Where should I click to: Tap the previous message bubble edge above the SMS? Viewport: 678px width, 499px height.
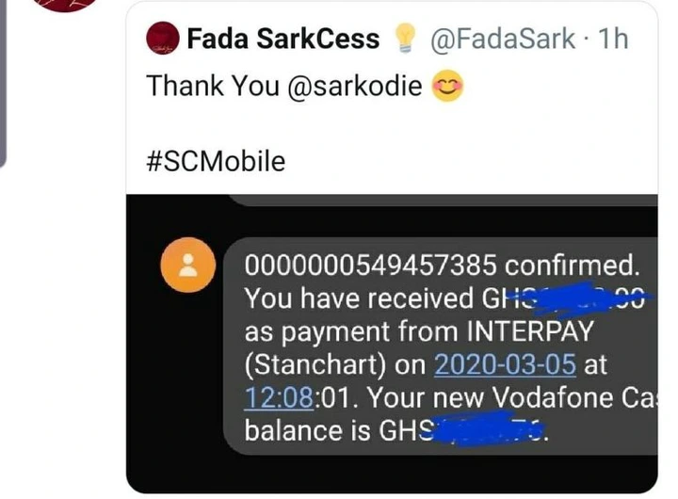point(443,200)
